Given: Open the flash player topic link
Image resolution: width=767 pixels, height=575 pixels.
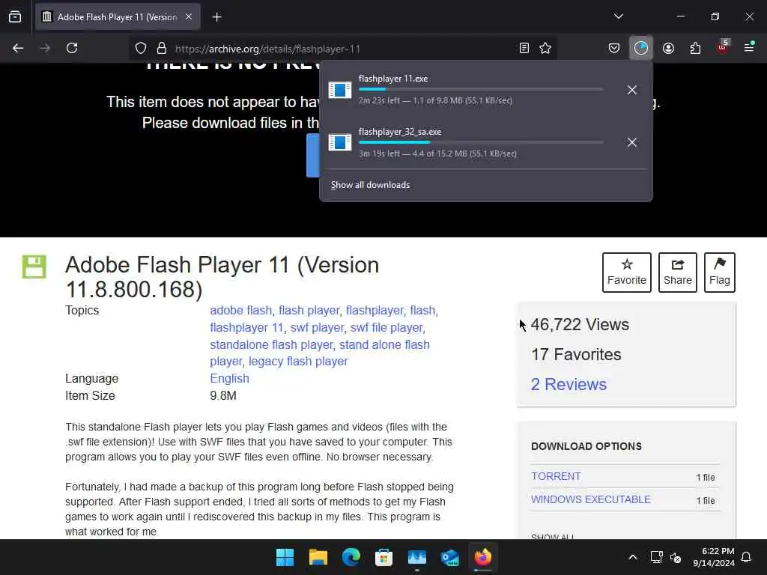Looking at the screenshot, I should [309, 311].
